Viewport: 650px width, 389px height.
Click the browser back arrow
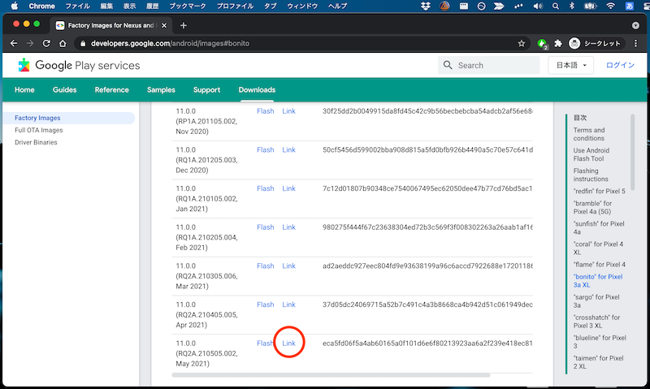click(x=15, y=43)
